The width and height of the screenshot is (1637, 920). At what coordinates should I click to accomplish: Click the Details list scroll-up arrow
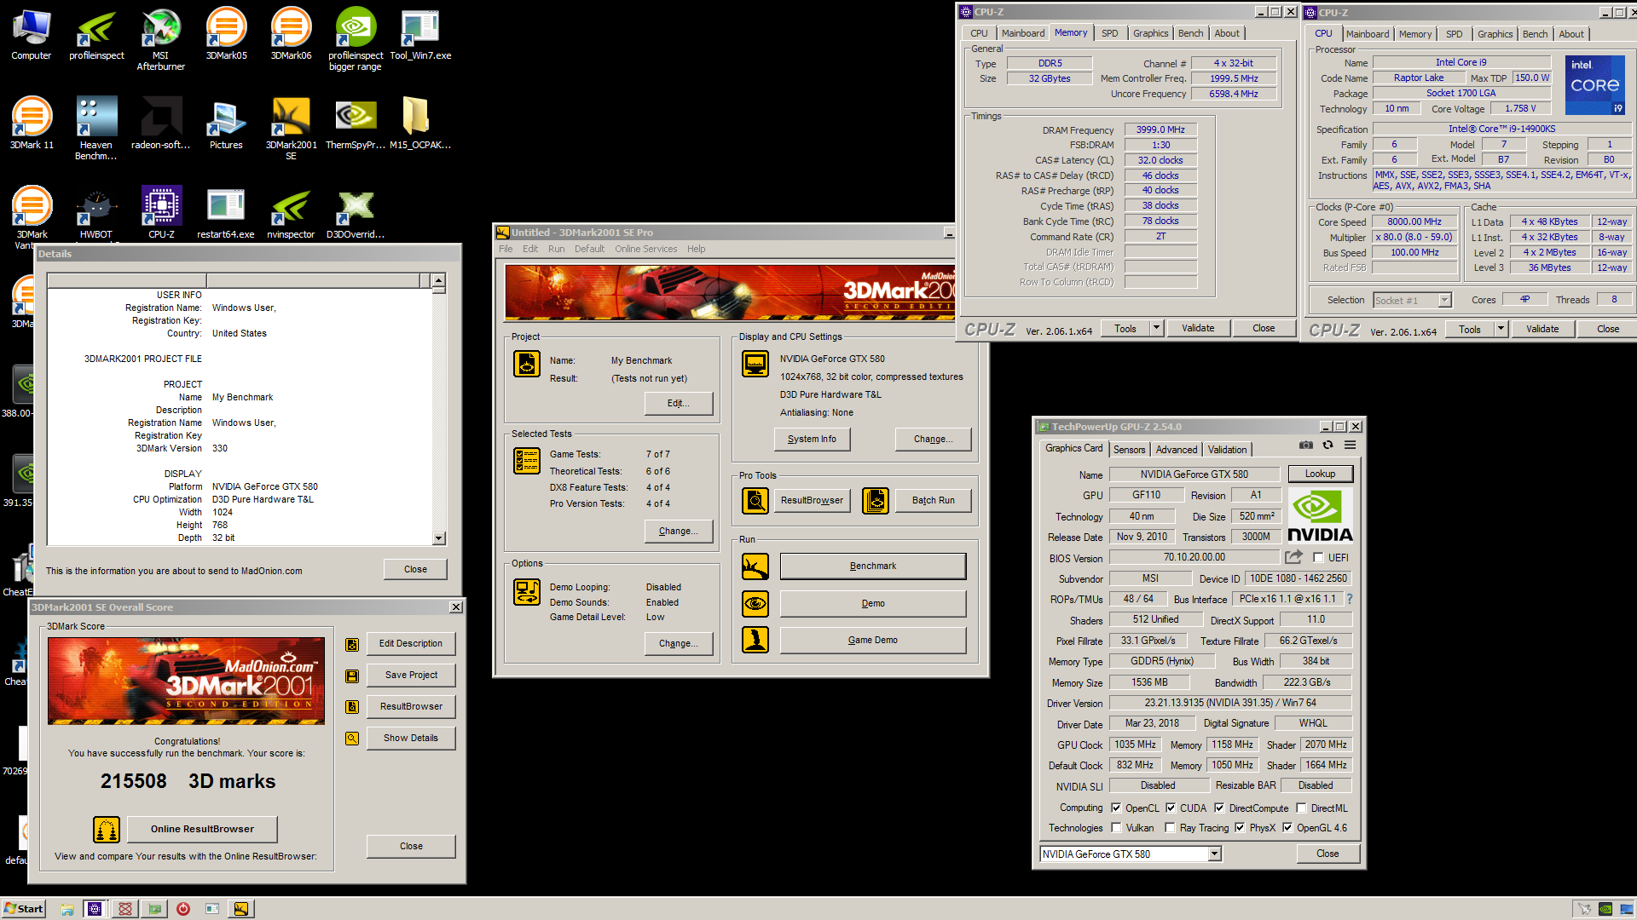point(438,280)
